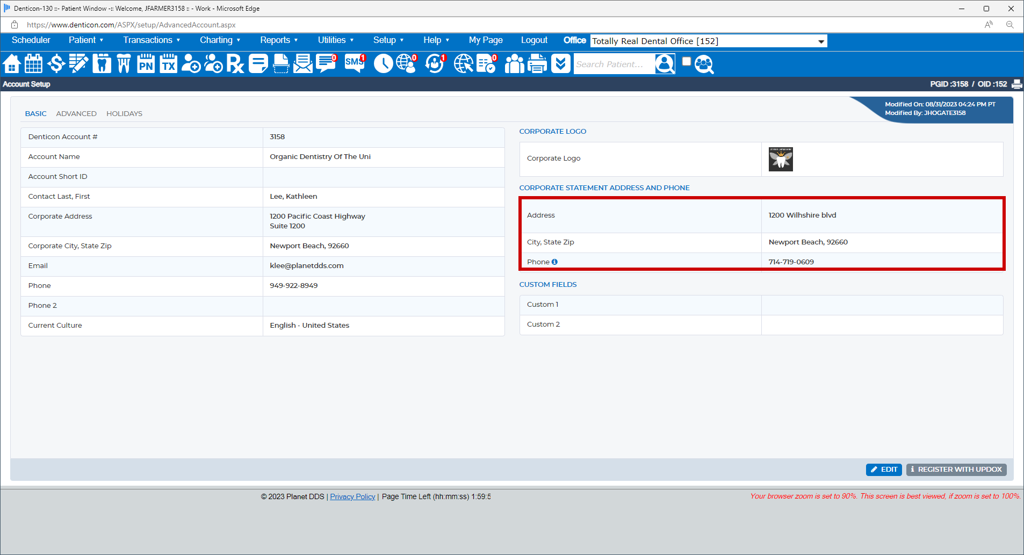Switch to the HOLIDAYS tab
Screen dimensions: 1024x555
click(124, 114)
